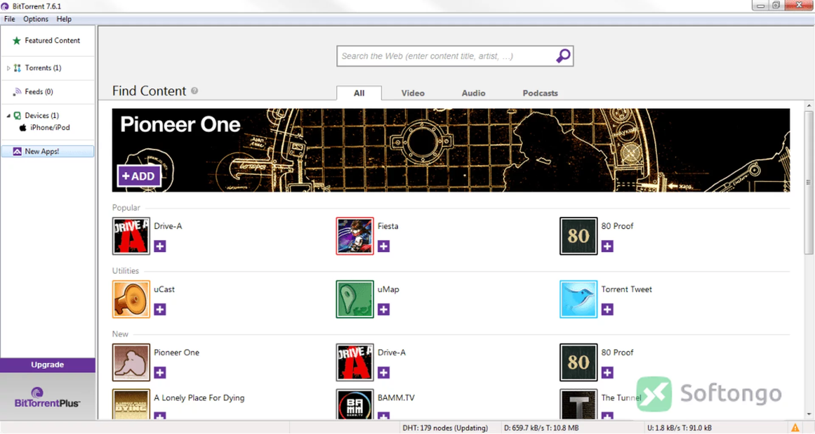Screen dimensions: 815x434
Task: Expand the Torrents tree node
Action: (x=8, y=68)
